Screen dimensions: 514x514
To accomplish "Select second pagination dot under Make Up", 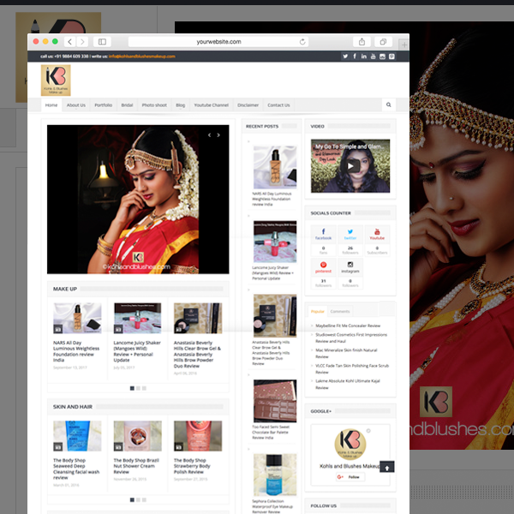I will [138, 388].
